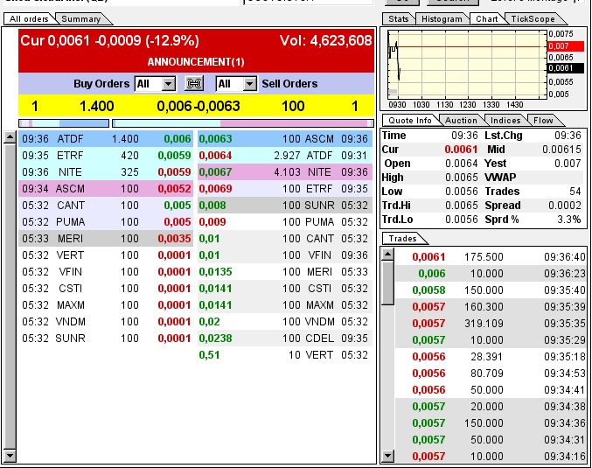Click Trades list scroll down arrow
The width and height of the screenshot is (592, 468).
388,456
